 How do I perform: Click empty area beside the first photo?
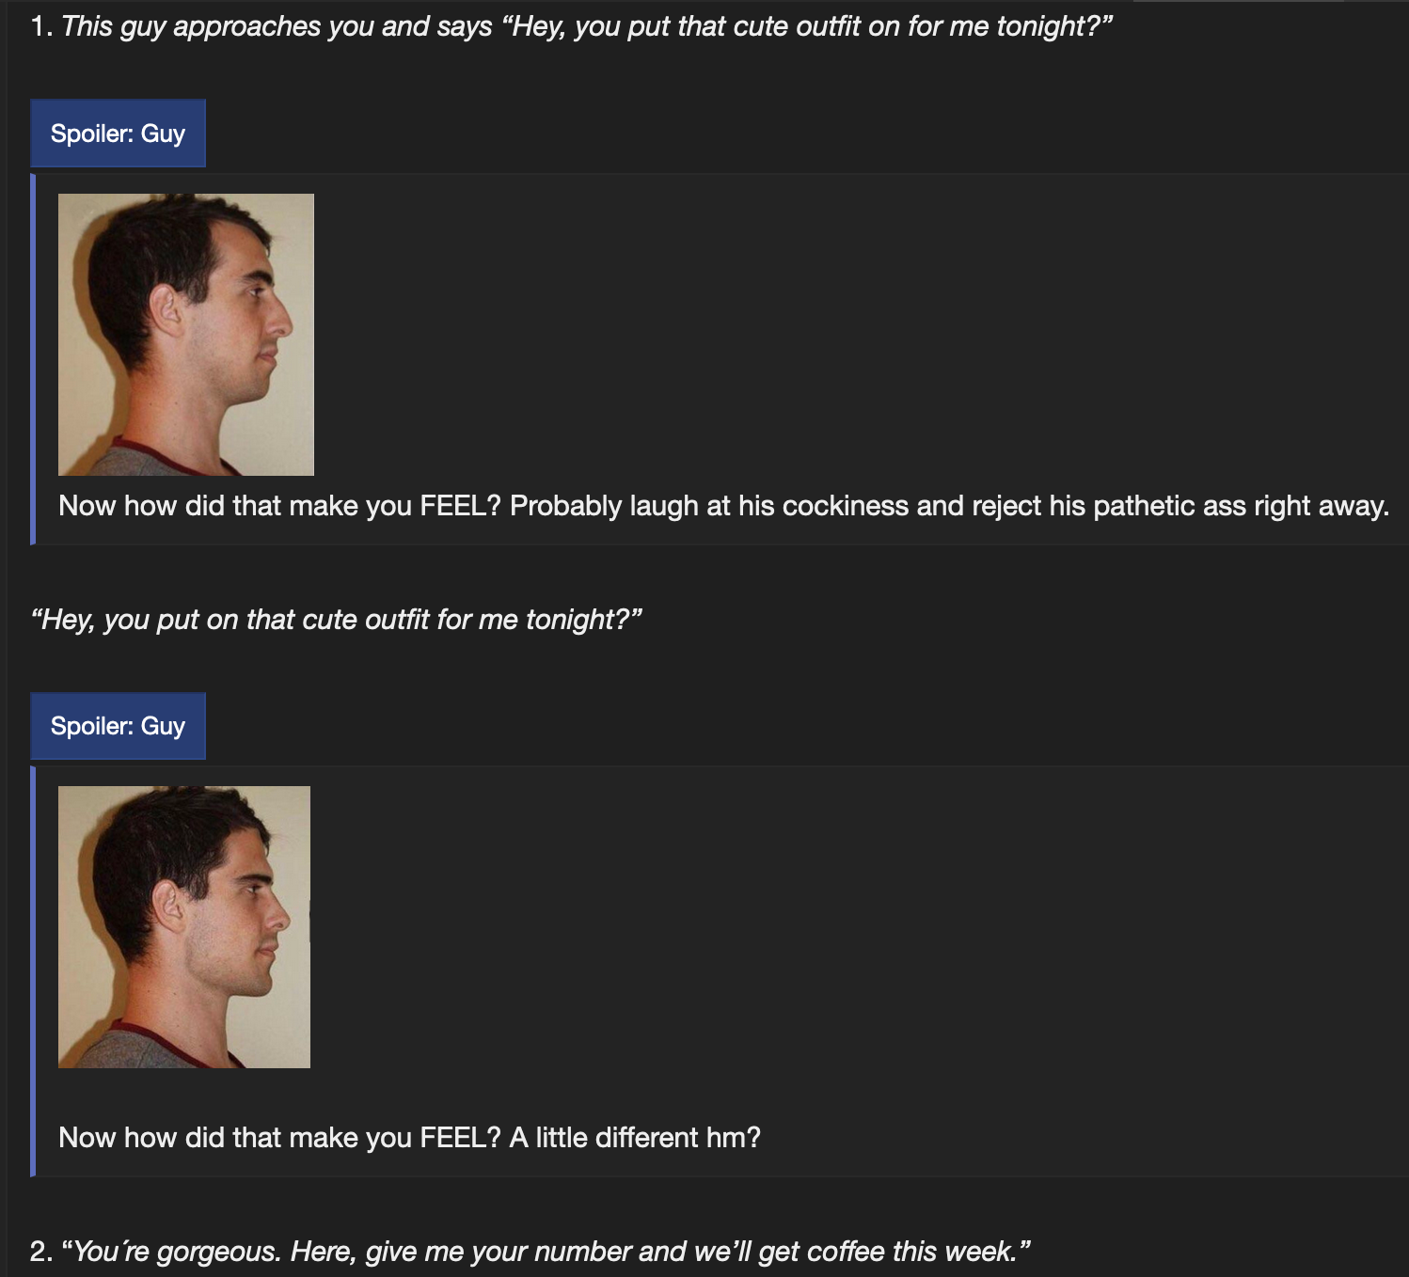pos(847,335)
